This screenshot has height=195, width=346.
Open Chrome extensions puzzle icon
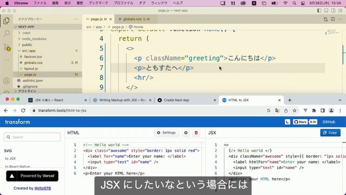click(314, 110)
